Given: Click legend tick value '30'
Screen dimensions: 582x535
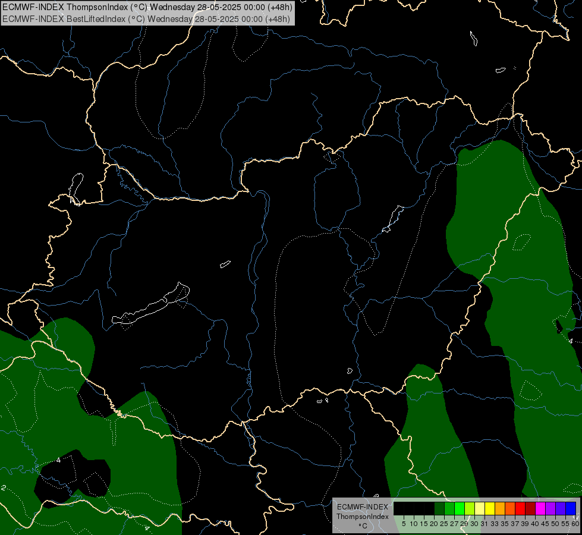Looking at the screenshot, I should [x=474, y=524].
